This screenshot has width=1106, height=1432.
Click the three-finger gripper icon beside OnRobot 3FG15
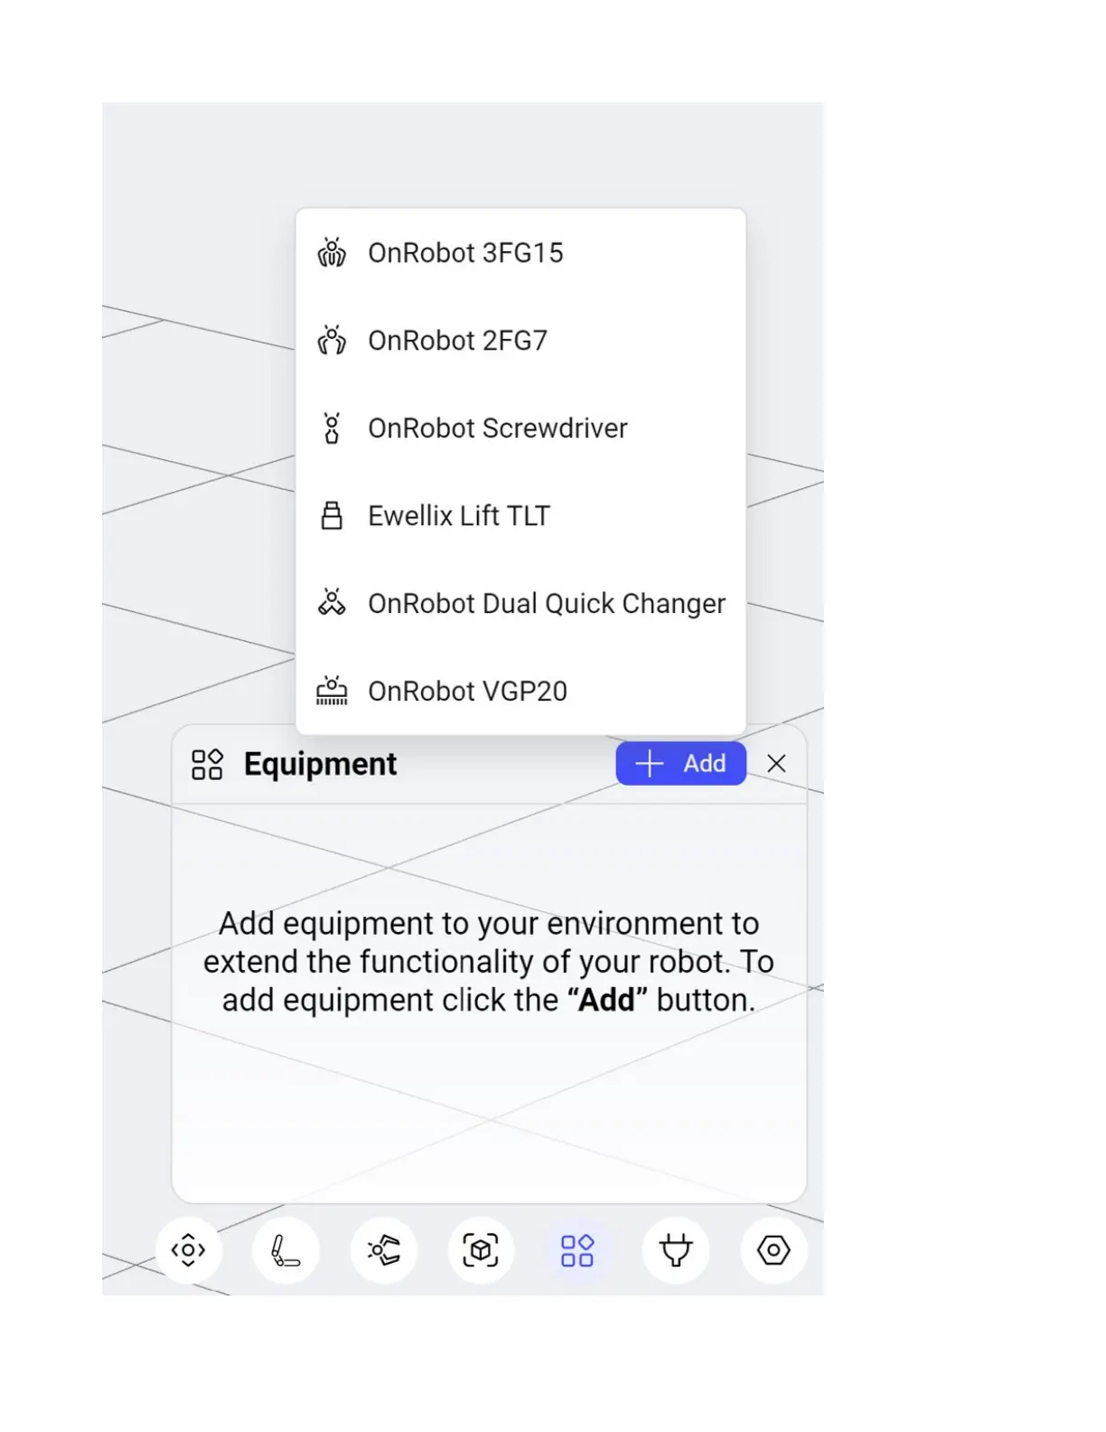pos(332,253)
